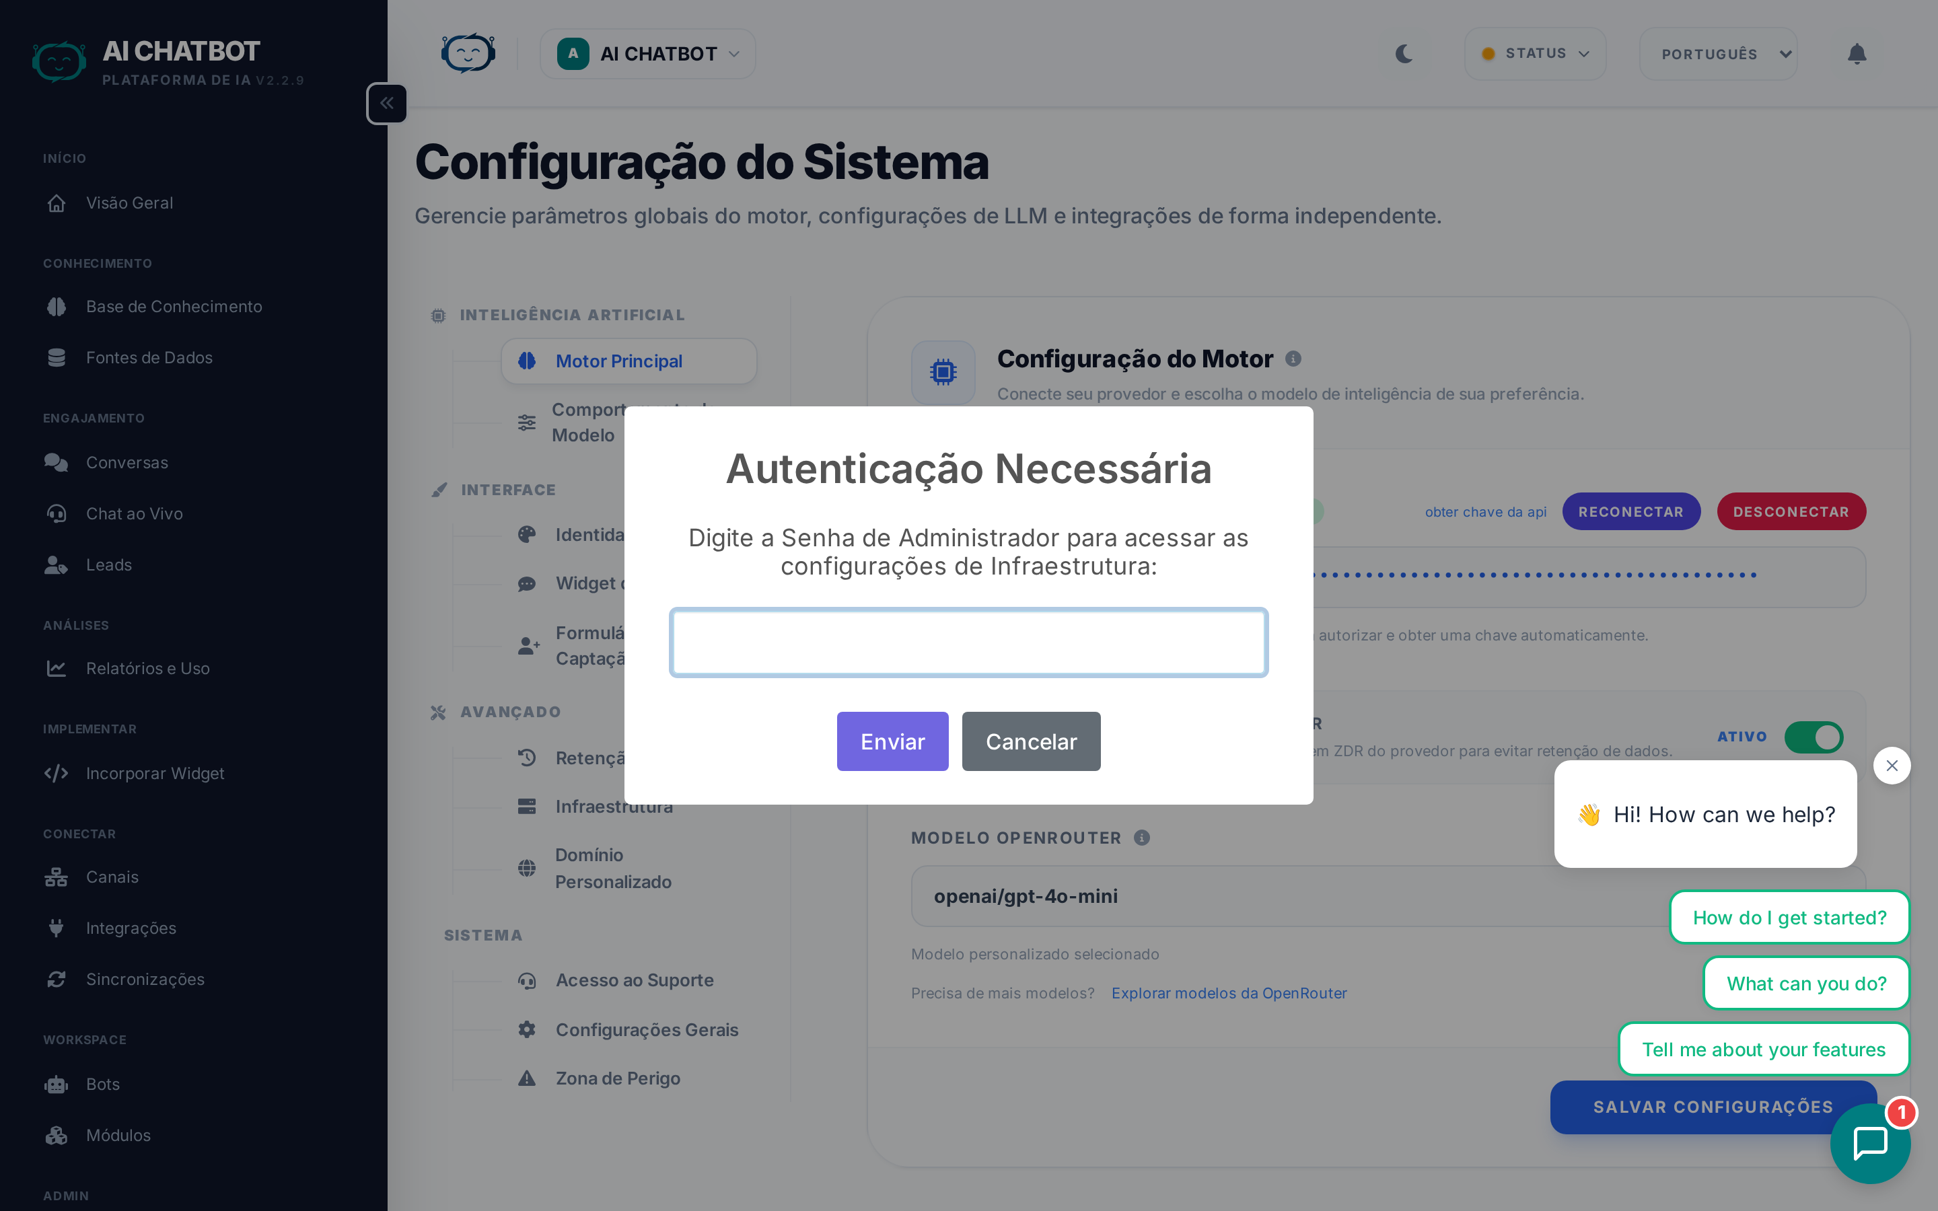Click info icon next to Configuração do Motor
The width and height of the screenshot is (1938, 1211).
[1293, 359]
